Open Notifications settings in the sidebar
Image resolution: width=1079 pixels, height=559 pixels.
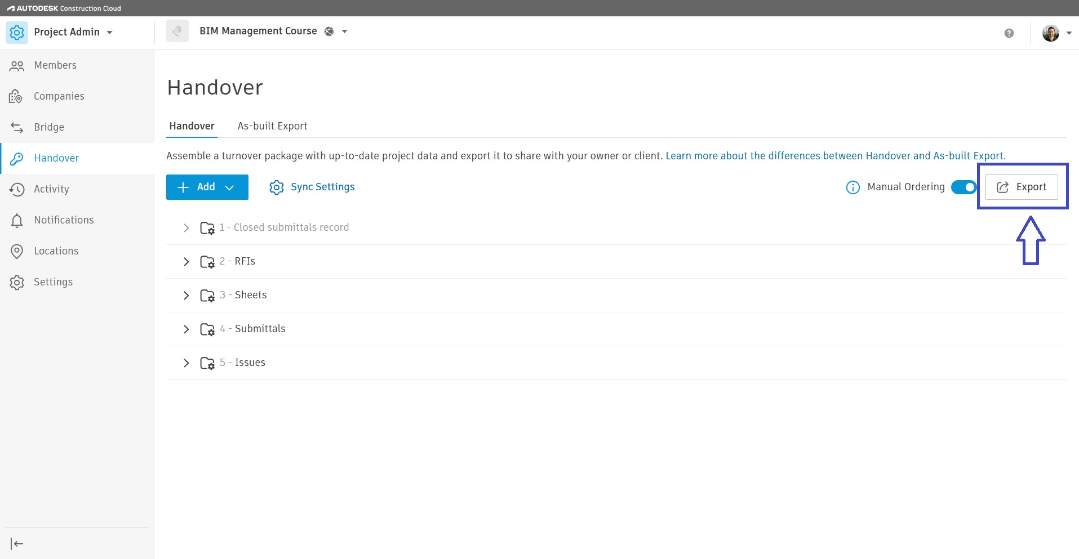tap(63, 220)
